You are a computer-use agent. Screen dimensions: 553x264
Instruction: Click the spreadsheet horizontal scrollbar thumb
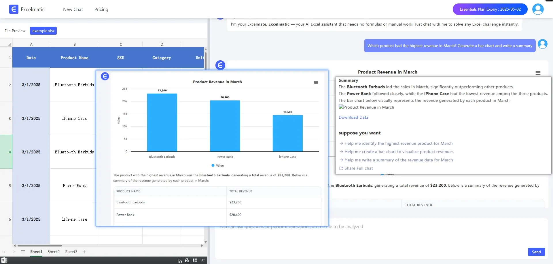[x=40, y=246]
